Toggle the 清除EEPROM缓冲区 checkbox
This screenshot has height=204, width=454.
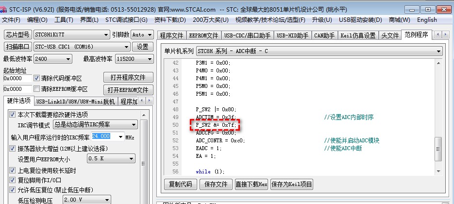[36, 89]
